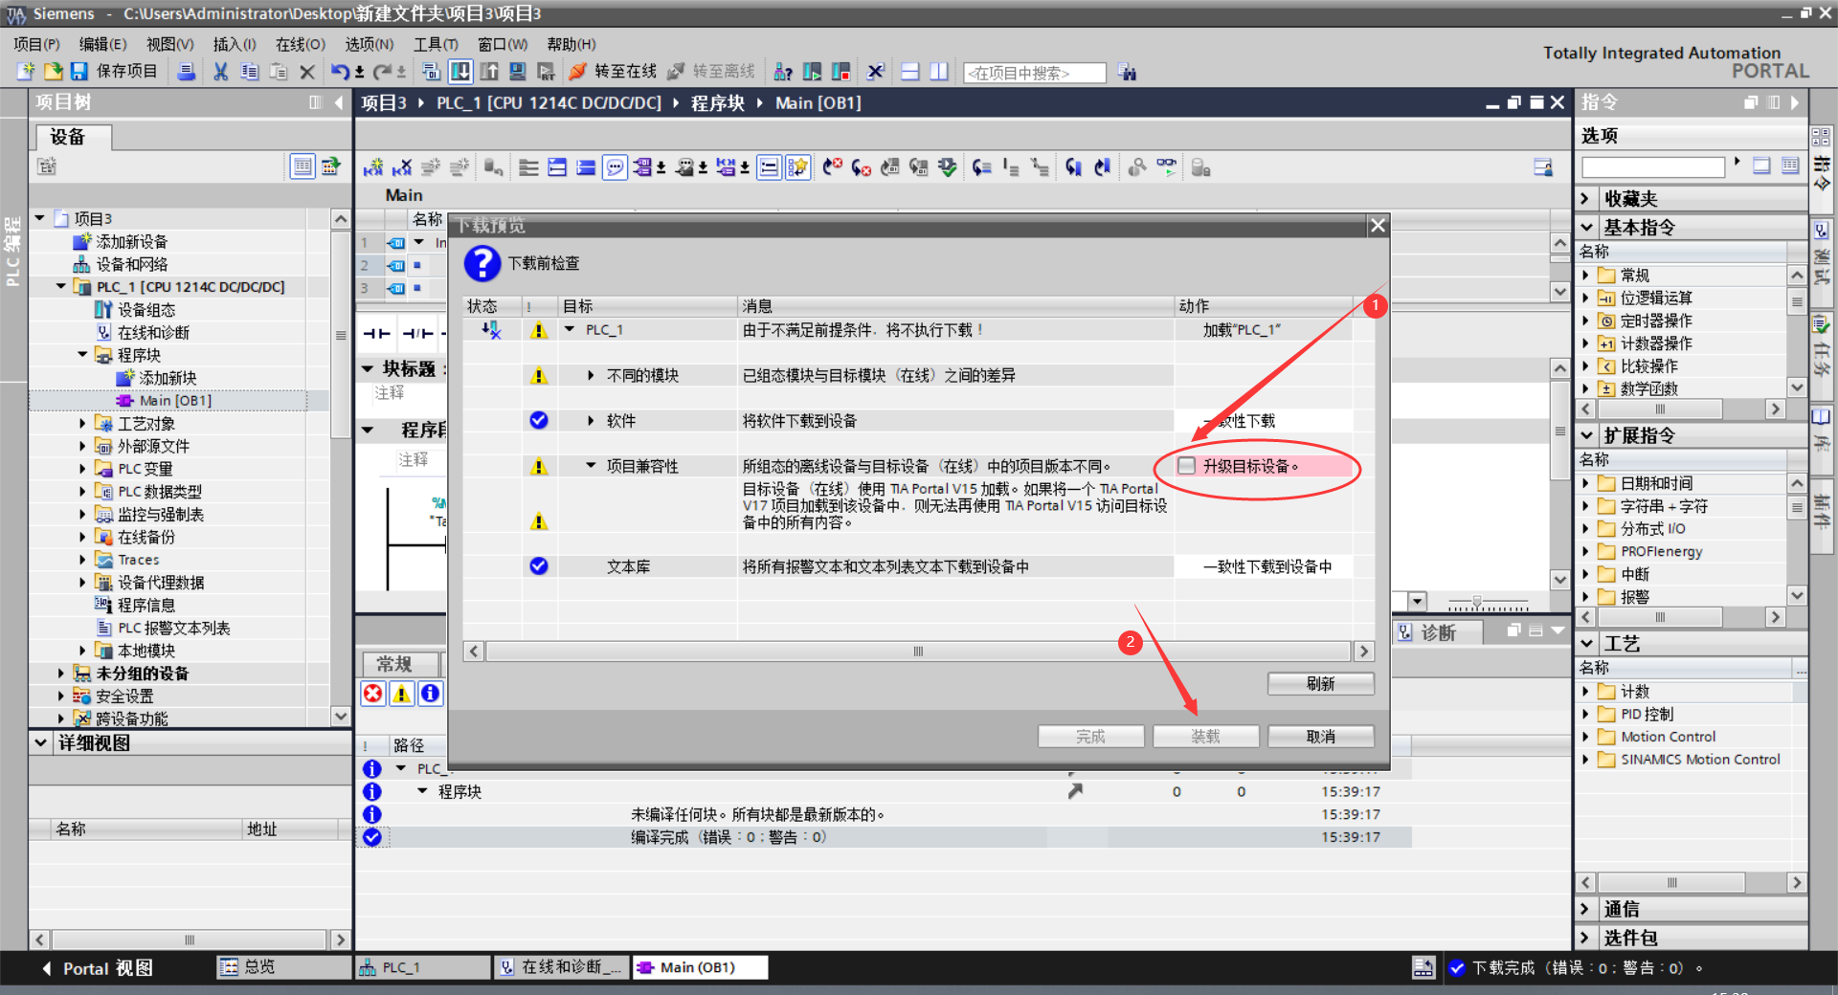Undo the last action
The image size is (1838, 995).
(340, 72)
